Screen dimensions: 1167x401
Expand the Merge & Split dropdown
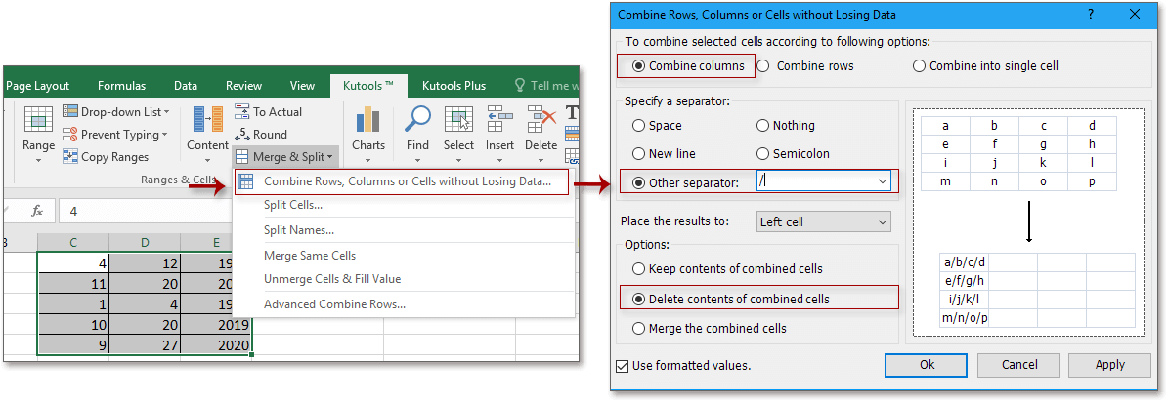point(285,156)
